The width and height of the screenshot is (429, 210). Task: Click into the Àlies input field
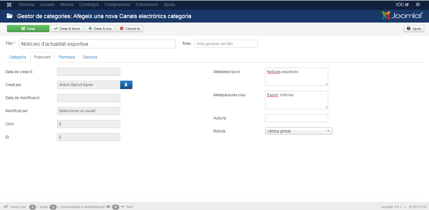(226, 44)
